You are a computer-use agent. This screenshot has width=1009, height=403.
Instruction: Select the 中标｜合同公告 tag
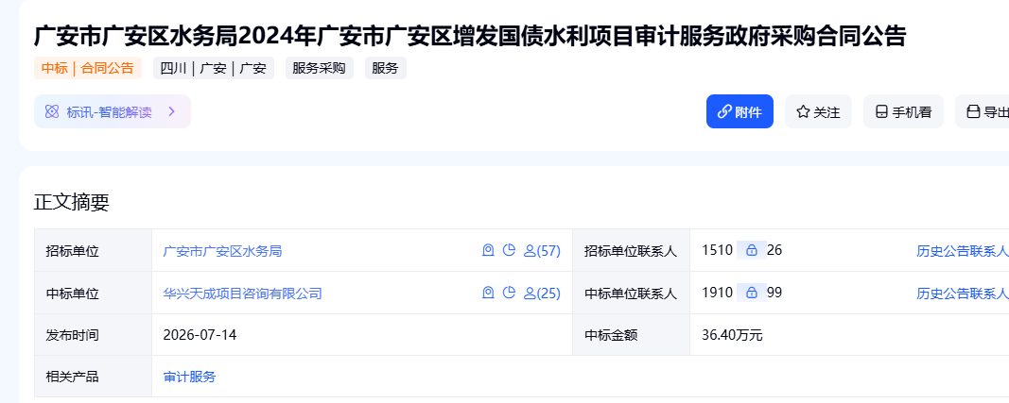click(x=88, y=68)
